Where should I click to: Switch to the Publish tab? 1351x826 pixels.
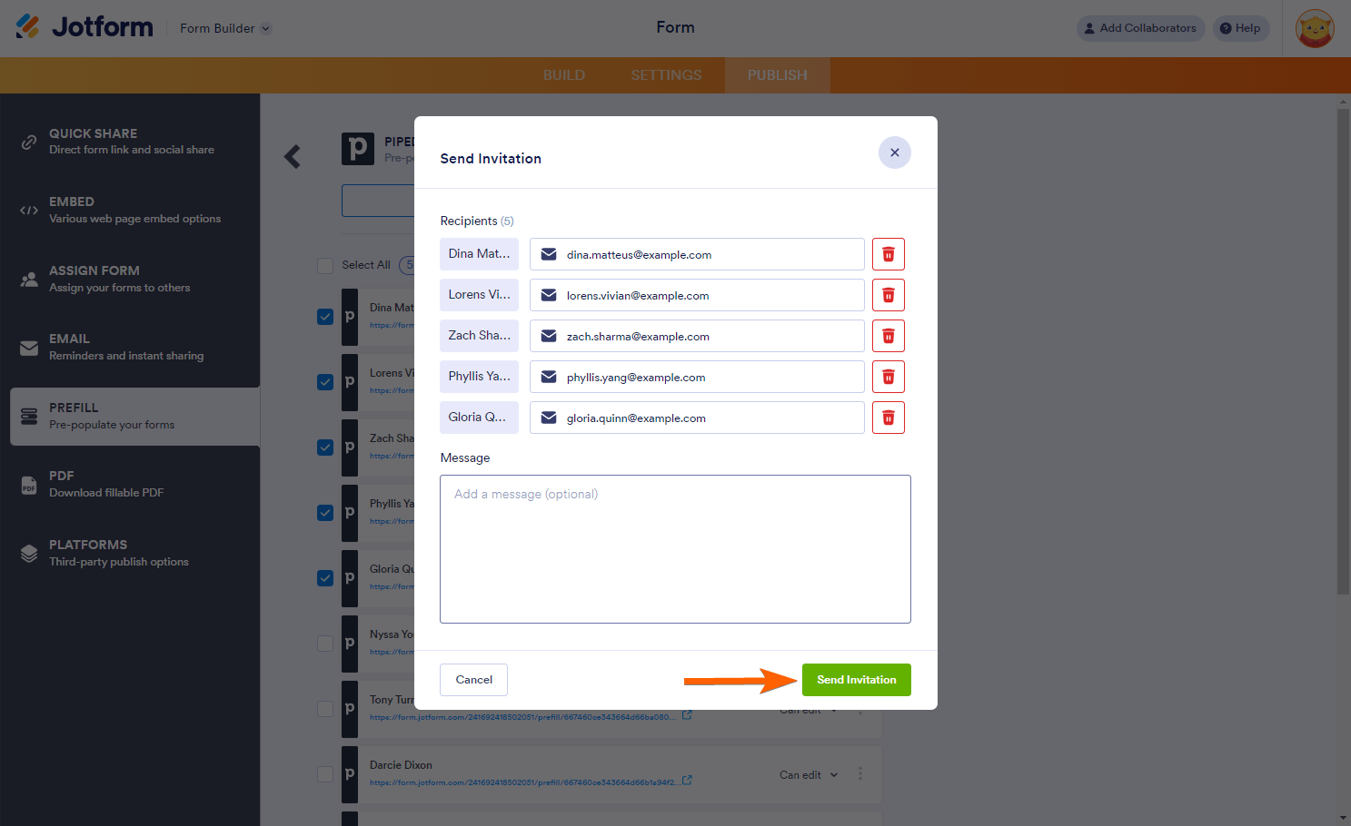(x=777, y=75)
